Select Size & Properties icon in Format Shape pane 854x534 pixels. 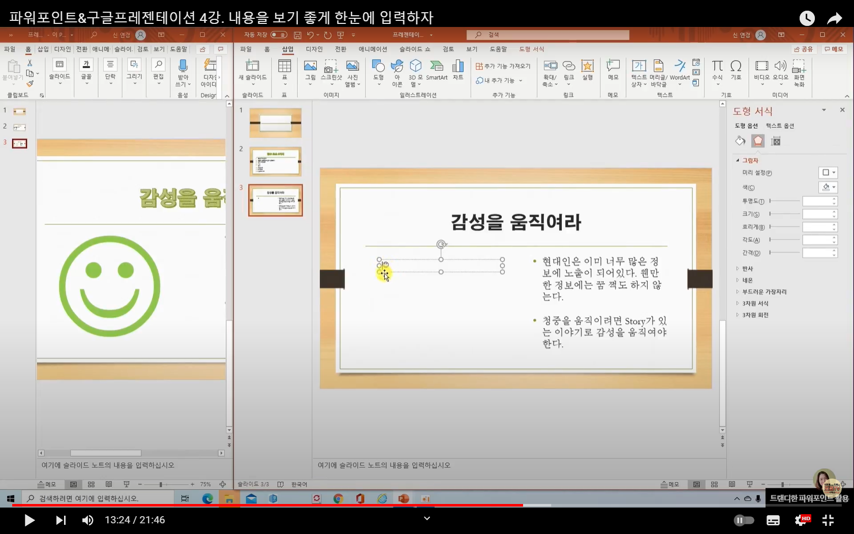776,141
